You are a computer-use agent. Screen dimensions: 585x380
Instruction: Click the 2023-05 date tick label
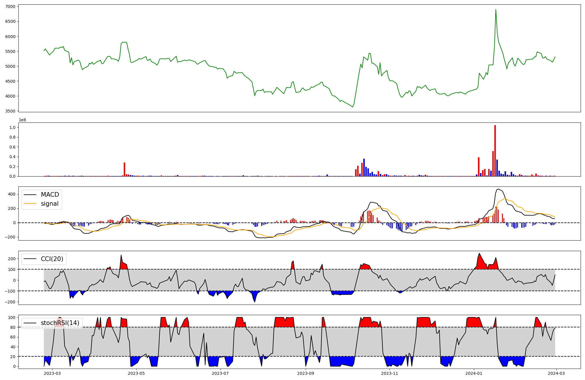coord(136,373)
